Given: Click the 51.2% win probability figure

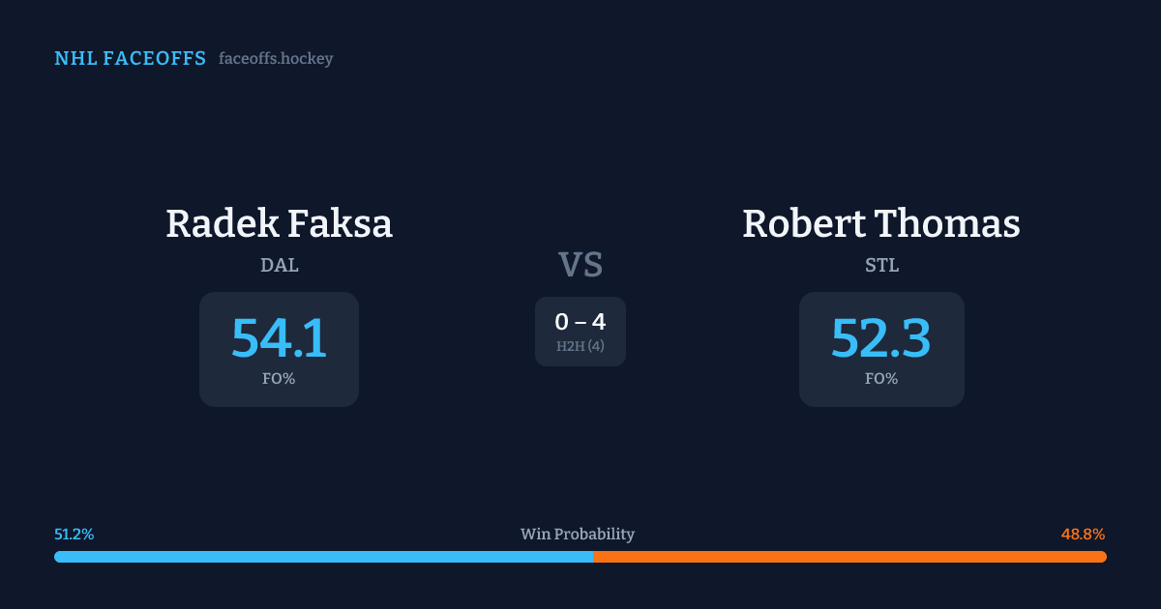Looking at the screenshot, I should coord(74,535).
